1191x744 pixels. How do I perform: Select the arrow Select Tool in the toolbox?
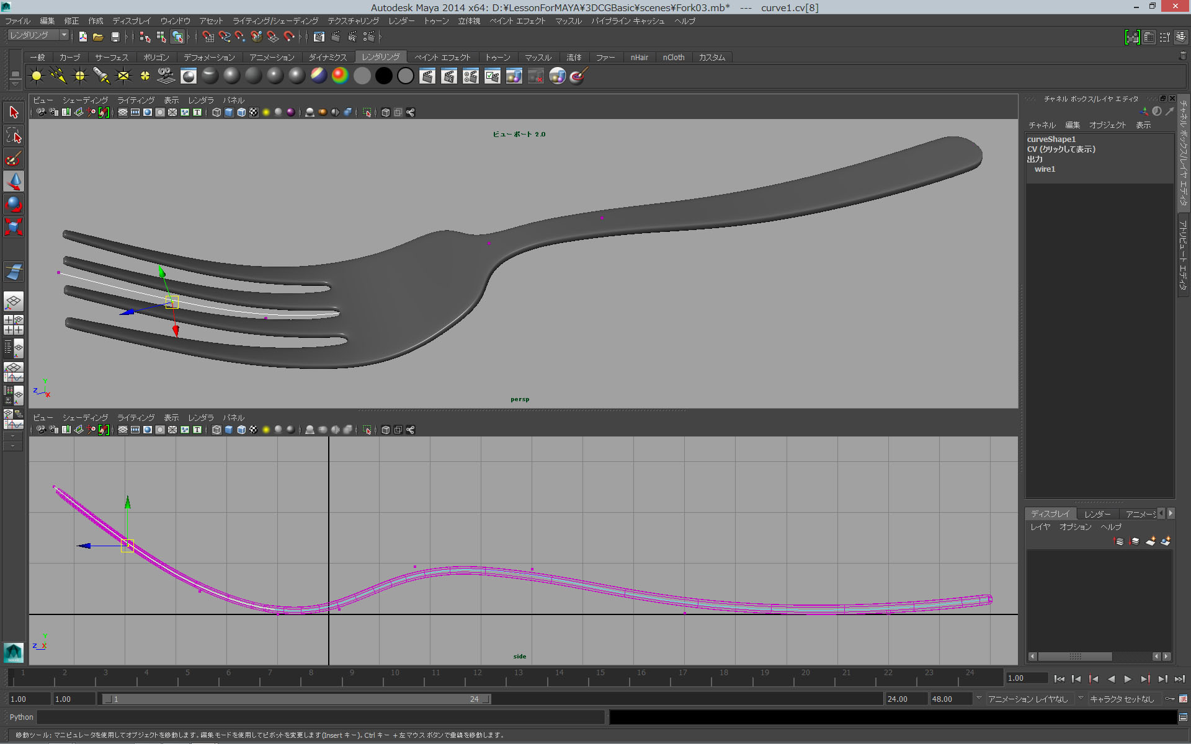[13, 112]
